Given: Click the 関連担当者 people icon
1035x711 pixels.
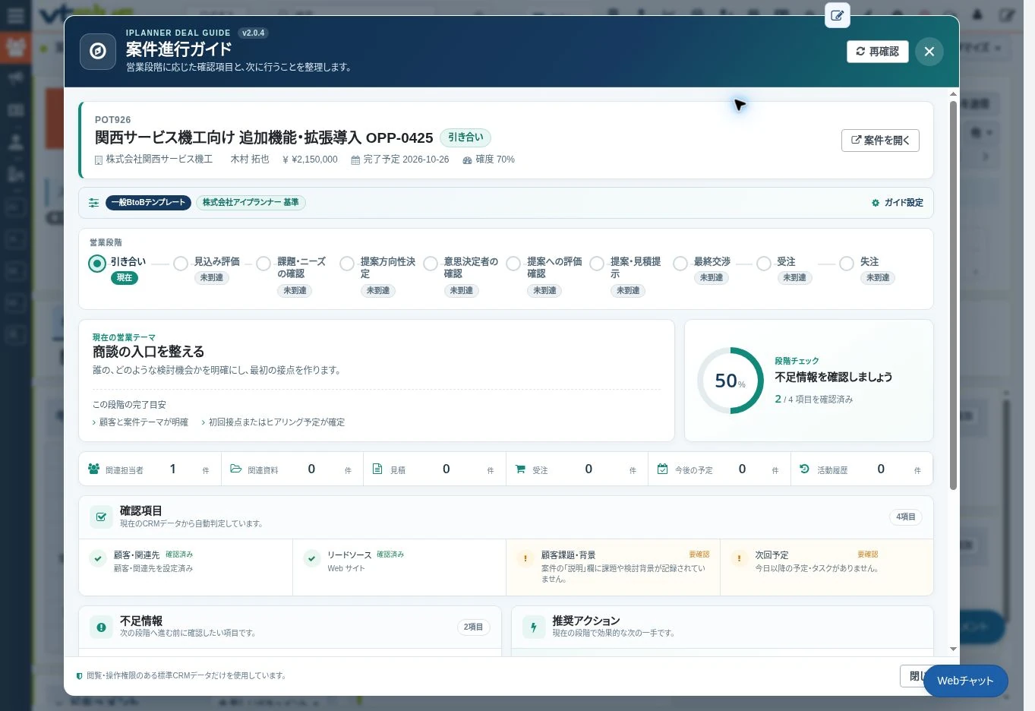Looking at the screenshot, I should tap(93, 469).
